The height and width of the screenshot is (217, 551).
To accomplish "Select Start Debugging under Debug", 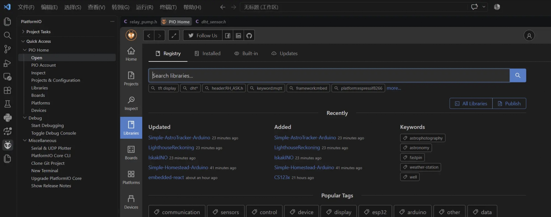I will [47, 126].
